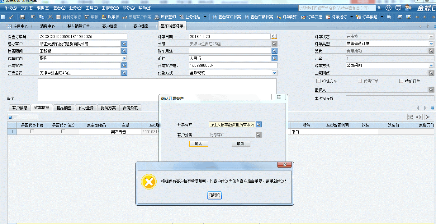The image size is (436, 224).
Task: Click 查看车辆档案 in the toolbar
Action: coord(258,17)
